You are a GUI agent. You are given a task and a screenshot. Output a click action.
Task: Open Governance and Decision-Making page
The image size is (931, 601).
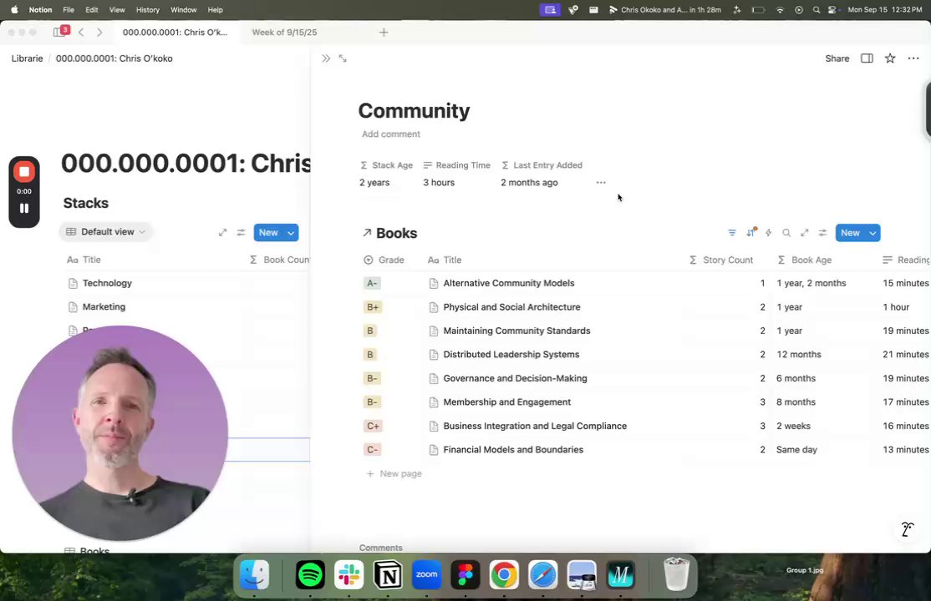(515, 378)
